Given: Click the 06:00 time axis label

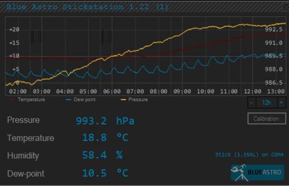Looking at the screenshot, I should (112, 91).
